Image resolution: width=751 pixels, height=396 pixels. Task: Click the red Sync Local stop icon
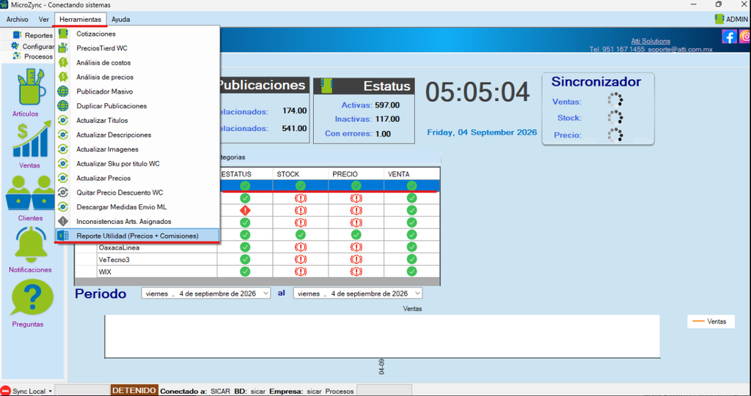[6, 391]
